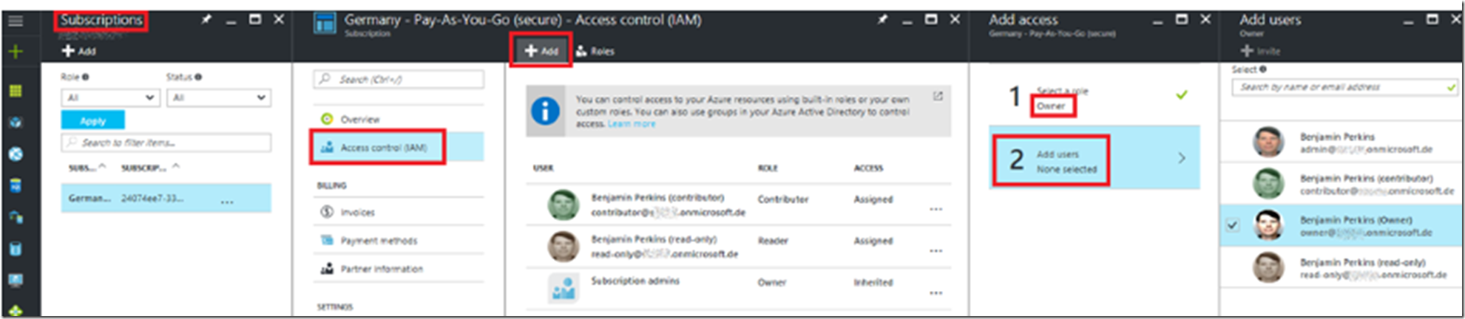This screenshot has height=319, width=1465.
Task: Toggle checkbox for Benjamin Perkins (Owner)
Action: pos(1232,225)
